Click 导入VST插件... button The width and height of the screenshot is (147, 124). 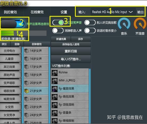pyautogui.click(x=71, y=59)
